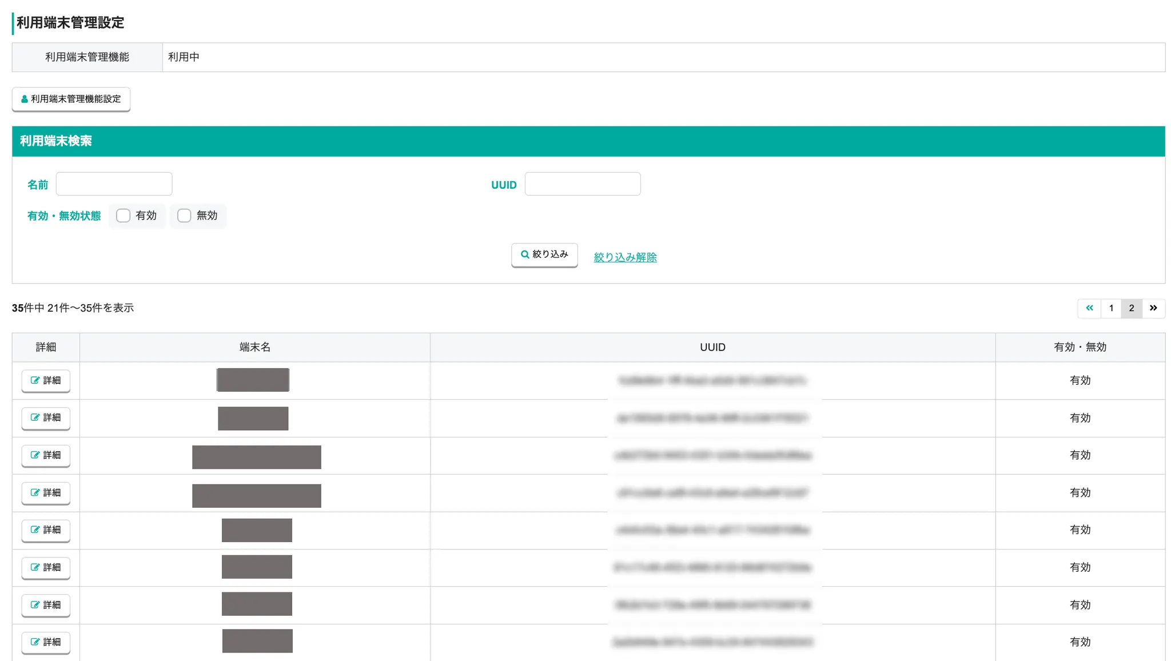Go to last page with double-right arrows
Screen dimensions: 1171x661
(x=1153, y=308)
